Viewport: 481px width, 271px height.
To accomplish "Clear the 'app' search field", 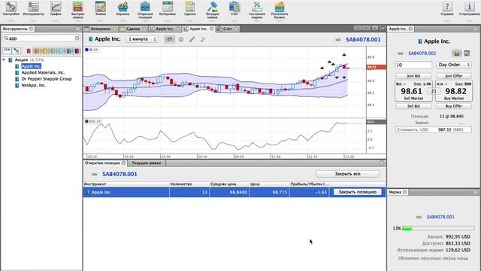I will click(77, 38).
